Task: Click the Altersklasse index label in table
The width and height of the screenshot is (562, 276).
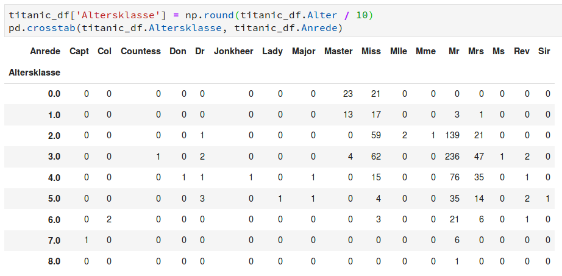Action: coord(34,73)
